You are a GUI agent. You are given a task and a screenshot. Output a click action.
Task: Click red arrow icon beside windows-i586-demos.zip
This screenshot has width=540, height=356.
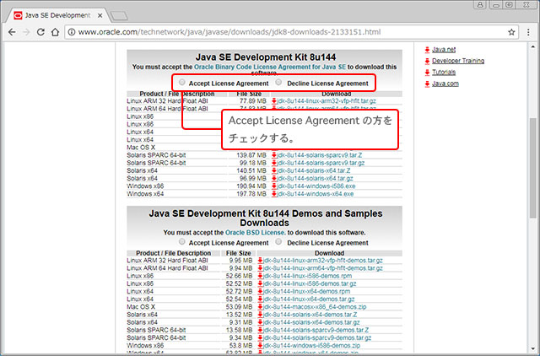coord(261,346)
